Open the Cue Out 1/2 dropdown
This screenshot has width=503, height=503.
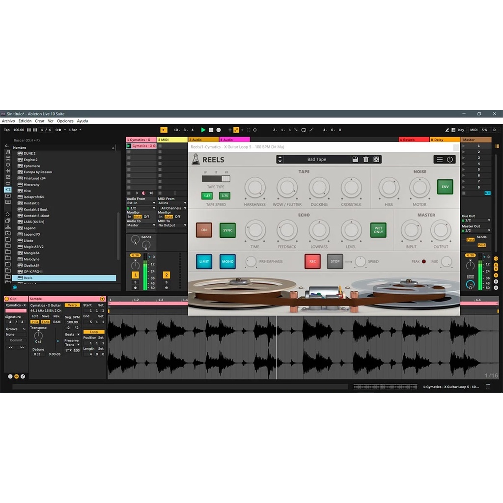(x=476, y=221)
